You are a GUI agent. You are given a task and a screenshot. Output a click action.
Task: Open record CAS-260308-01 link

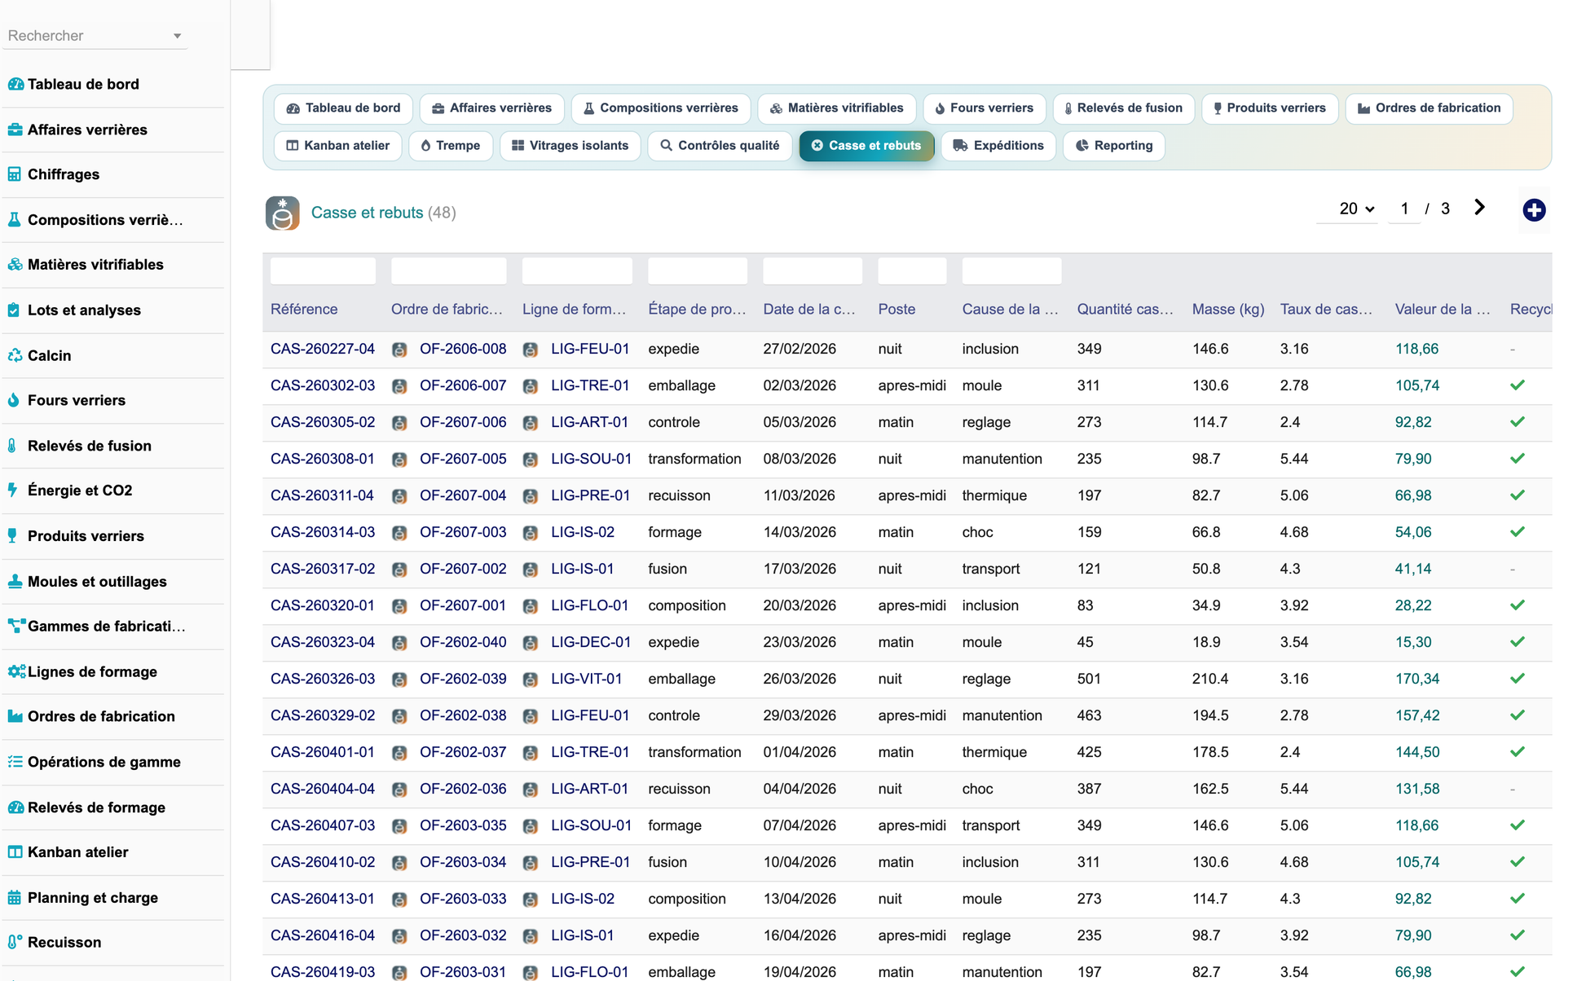pyautogui.click(x=323, y=459)
